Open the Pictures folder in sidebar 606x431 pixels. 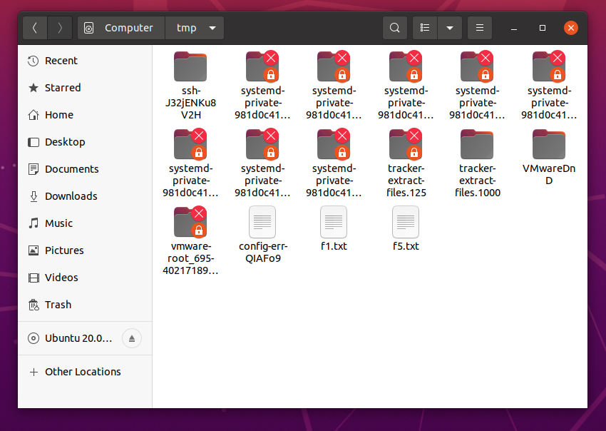[x=63, y=250]
